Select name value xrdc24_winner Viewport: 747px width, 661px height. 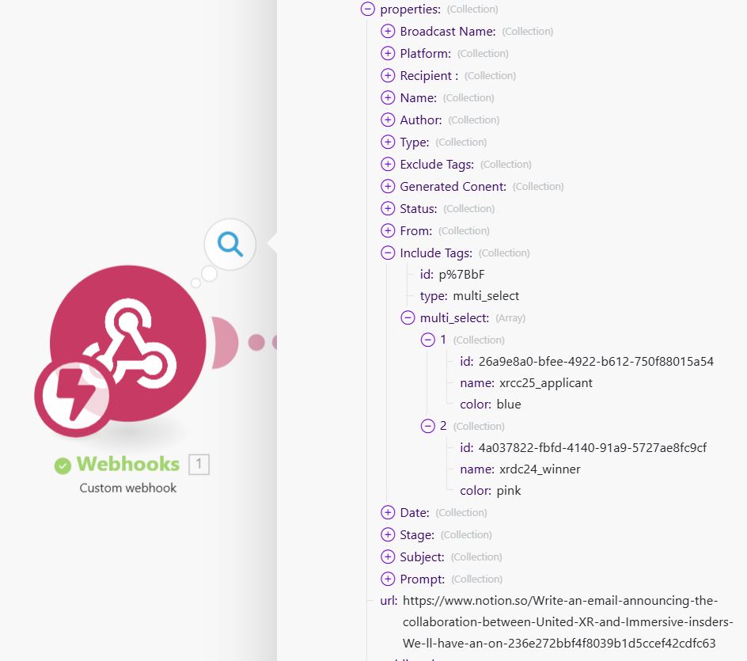tap(540, 469)
